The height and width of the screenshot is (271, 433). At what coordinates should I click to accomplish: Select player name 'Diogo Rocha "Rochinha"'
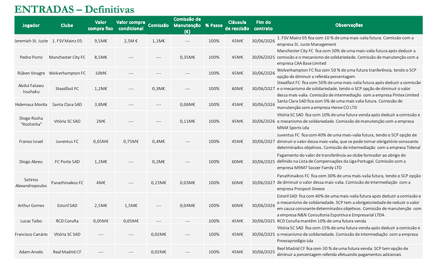pos(31,121)
